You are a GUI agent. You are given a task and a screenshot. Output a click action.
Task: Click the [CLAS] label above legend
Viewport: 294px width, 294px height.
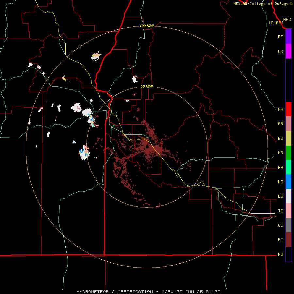click(276, 23)
